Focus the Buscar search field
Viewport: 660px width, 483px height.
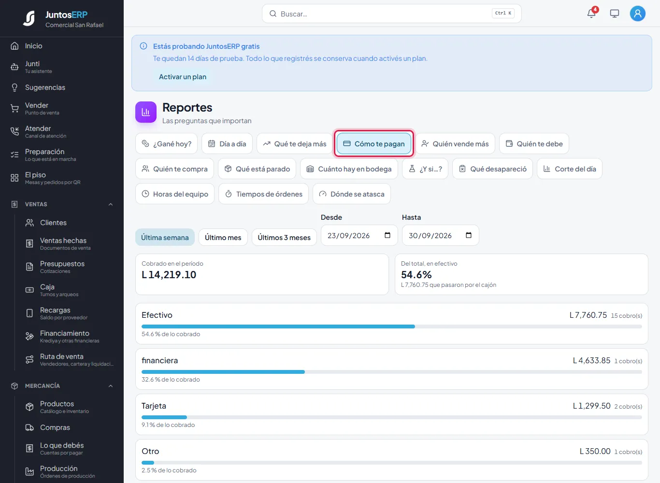point(392,14)
